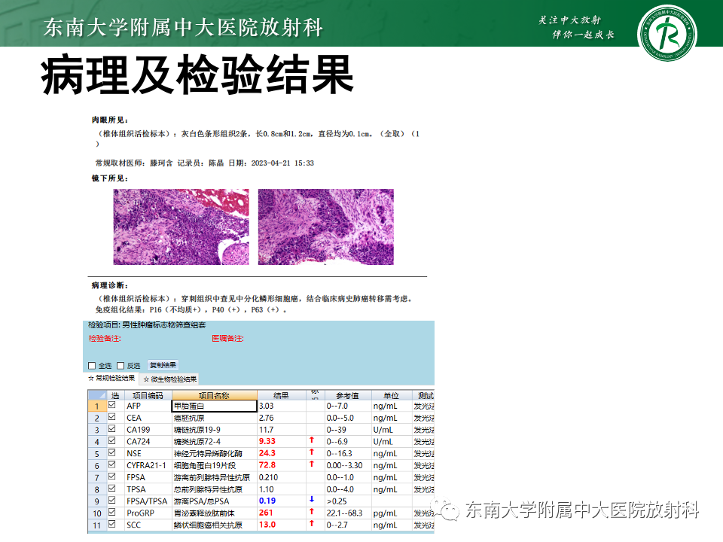The width and height of the screenshot is (723, 542).
Task: Click the radiology department circular logo
Action: pyautogui.click(x=667, y=34)
